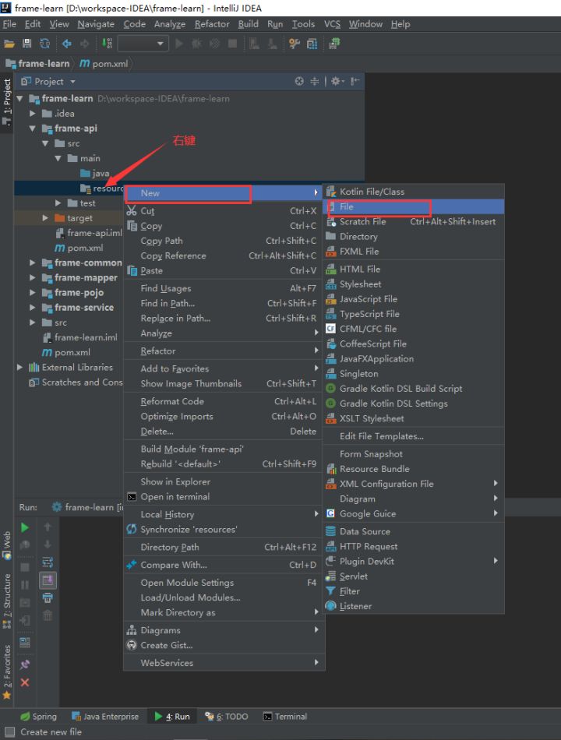Click the pom.xml breadcrumb
The image size is (561, 740).
(x=104, y=64)
